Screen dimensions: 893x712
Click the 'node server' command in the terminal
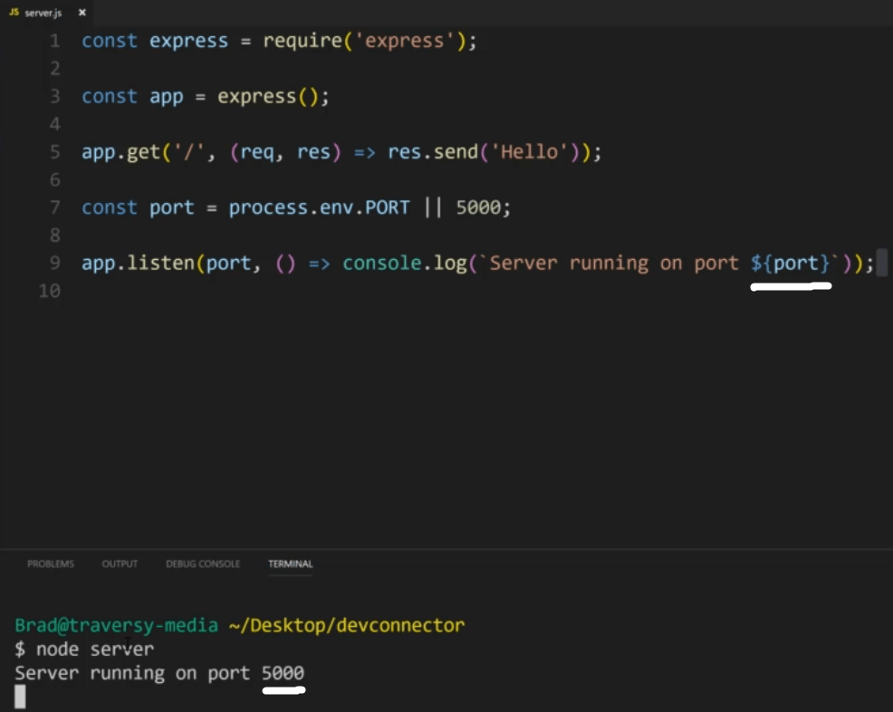(95, 649)
